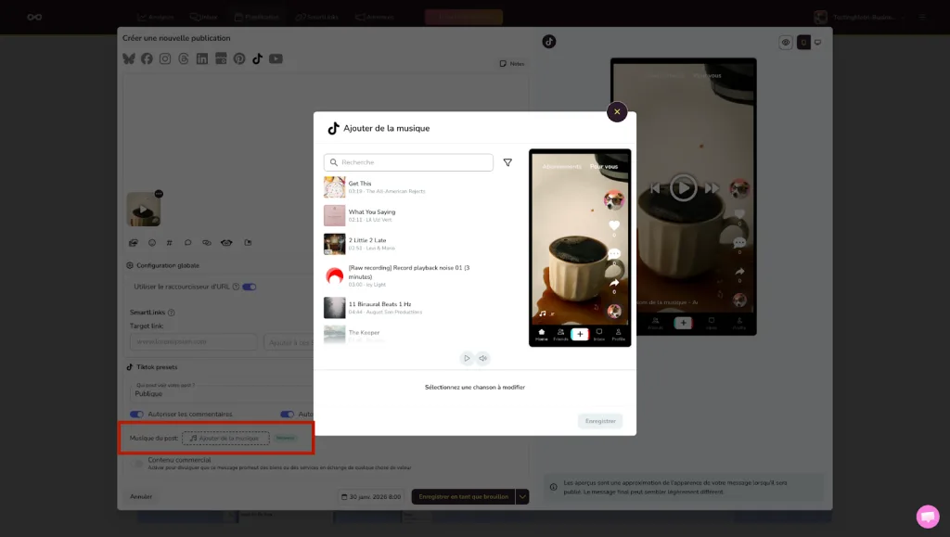Select the LinkedIn platform icon
The height and width of the screenshot is (537, 950).
[202, 58]
